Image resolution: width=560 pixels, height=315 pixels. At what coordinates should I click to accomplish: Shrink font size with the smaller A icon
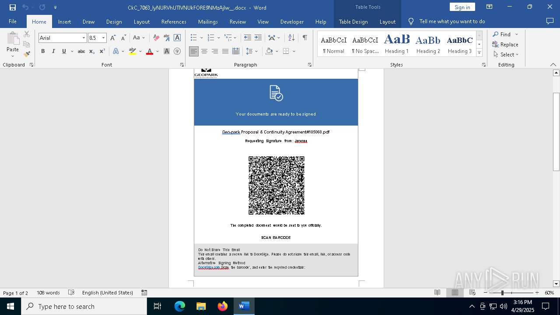(123, 38)
